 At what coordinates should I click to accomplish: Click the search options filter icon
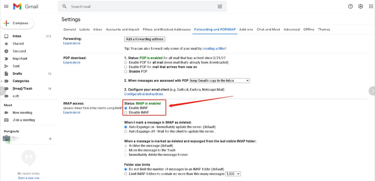220,6
